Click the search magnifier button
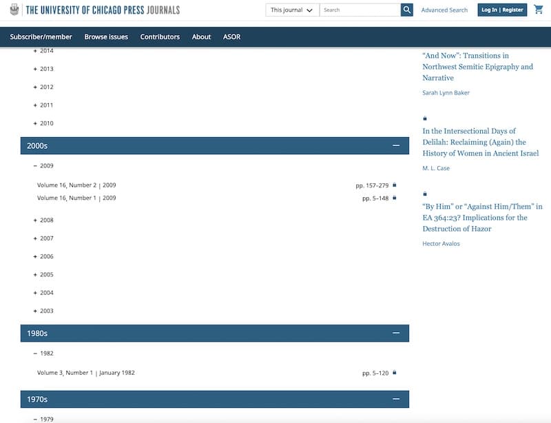The width and height of the screenshot is (551, 423). (x=406, y=10)
